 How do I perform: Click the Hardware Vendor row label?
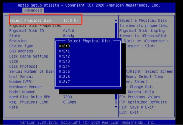[x=25, y=87]
